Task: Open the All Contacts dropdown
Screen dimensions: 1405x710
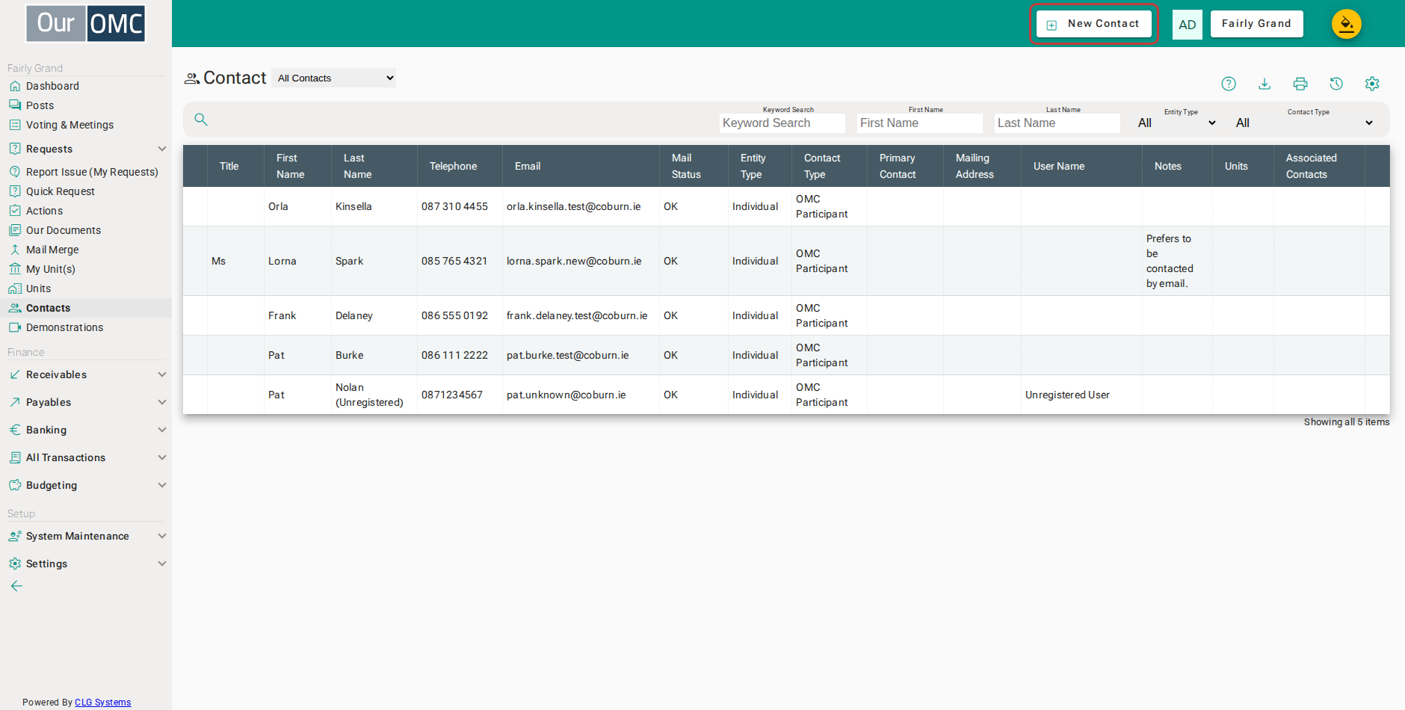Action: point(334,78)
